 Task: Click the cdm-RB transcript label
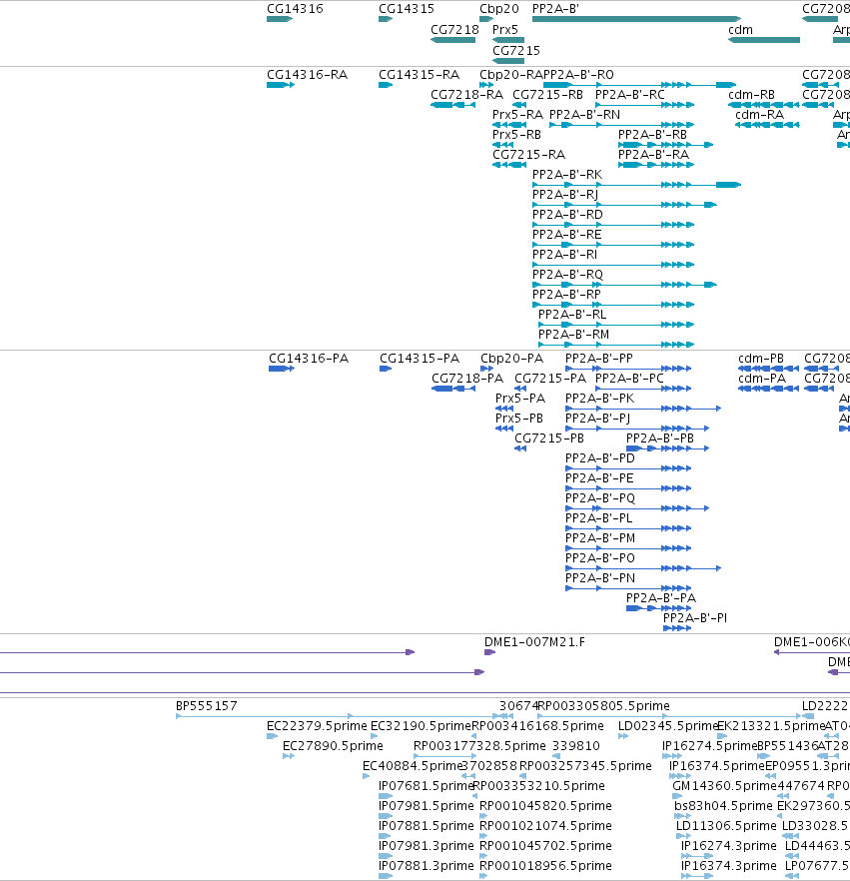tap(752, 94)
